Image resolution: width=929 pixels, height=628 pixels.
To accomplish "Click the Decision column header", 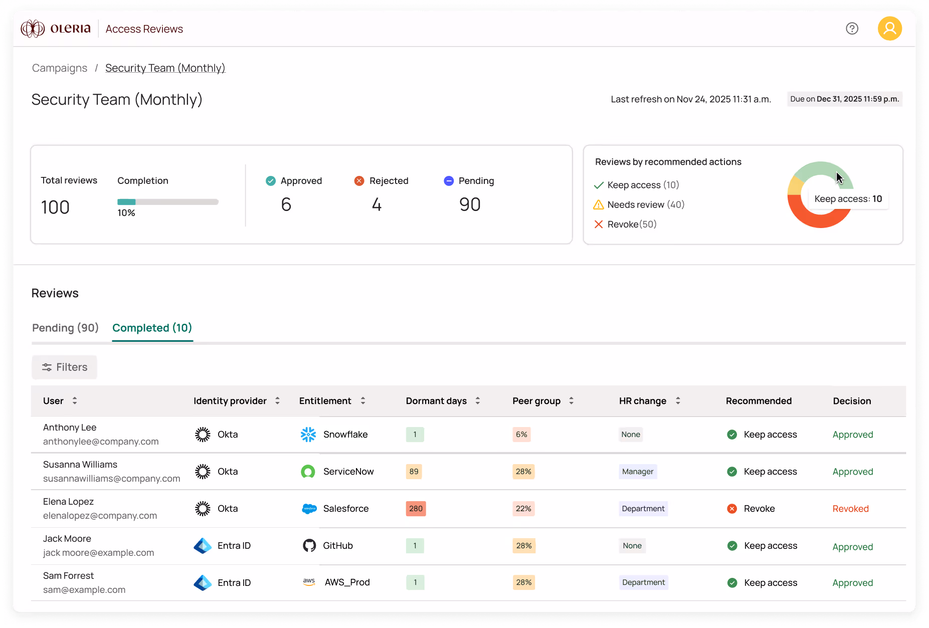I will [x=852, y=401].
